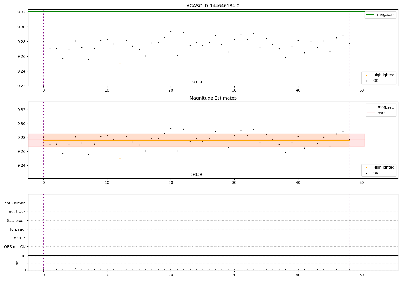This screenshot has height=281, width=402.
Task: Click the red 'mag' legend entry
Action: pyautogui.click(x=376, y=113)
